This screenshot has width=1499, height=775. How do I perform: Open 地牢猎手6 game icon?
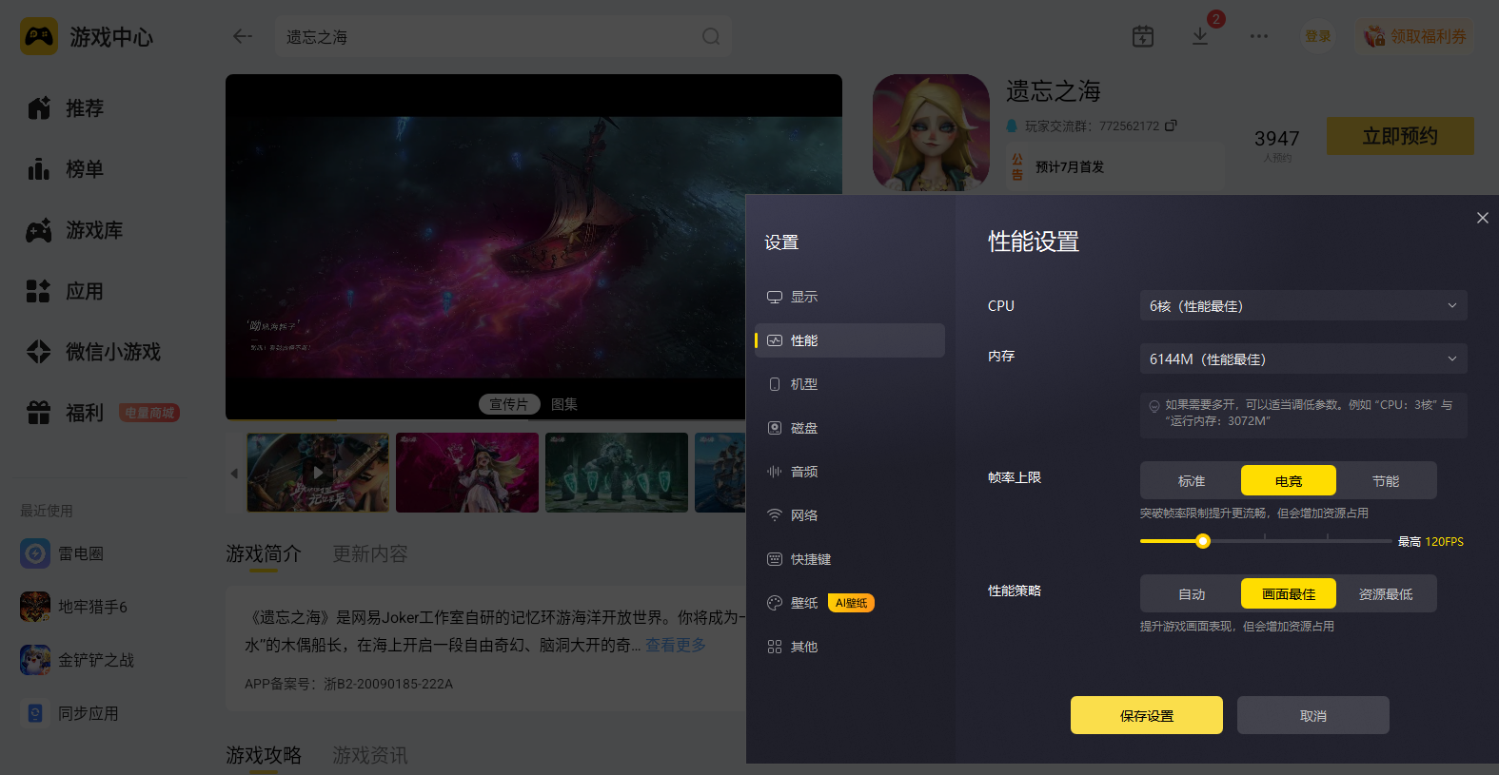pyautogui.click(x=35, y=607)
